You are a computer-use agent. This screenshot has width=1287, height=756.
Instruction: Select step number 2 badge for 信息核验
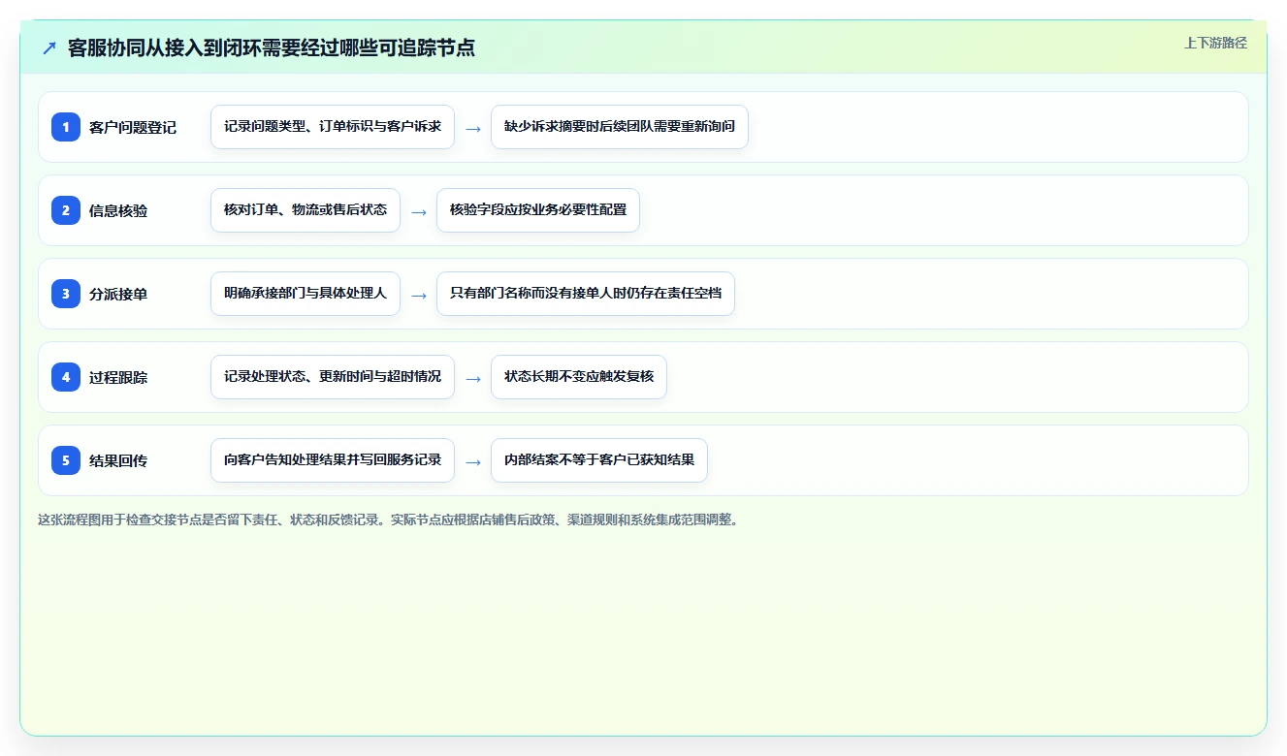click(66, 210)
